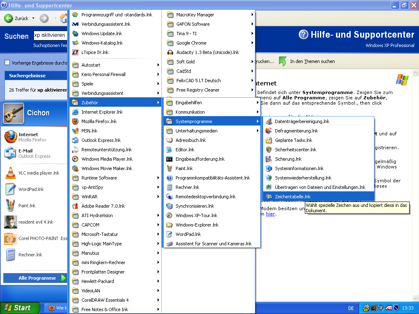The height and width of the screenshot is (314, 419).
Task: Expand the MacroKey Manager submenu arrow
Action: [x=252, y=15]
